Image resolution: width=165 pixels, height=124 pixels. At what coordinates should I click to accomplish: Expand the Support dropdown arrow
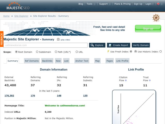(x=110, y=4)
